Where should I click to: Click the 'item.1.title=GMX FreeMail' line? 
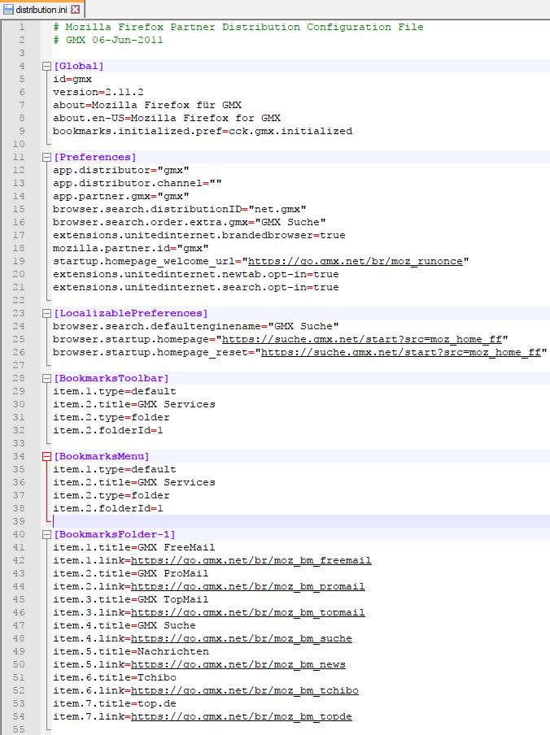click(x=134, y=547)
